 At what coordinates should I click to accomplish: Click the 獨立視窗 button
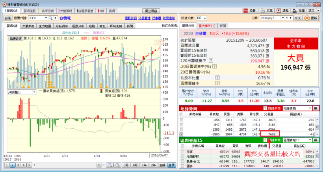coord(151,11)
